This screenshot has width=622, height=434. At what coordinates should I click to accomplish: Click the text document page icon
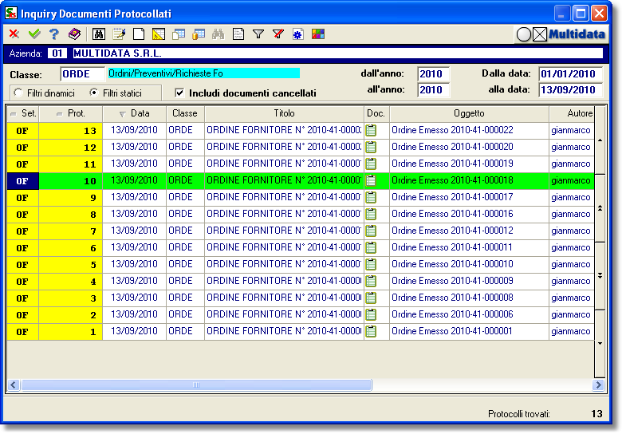coord(238,34)
